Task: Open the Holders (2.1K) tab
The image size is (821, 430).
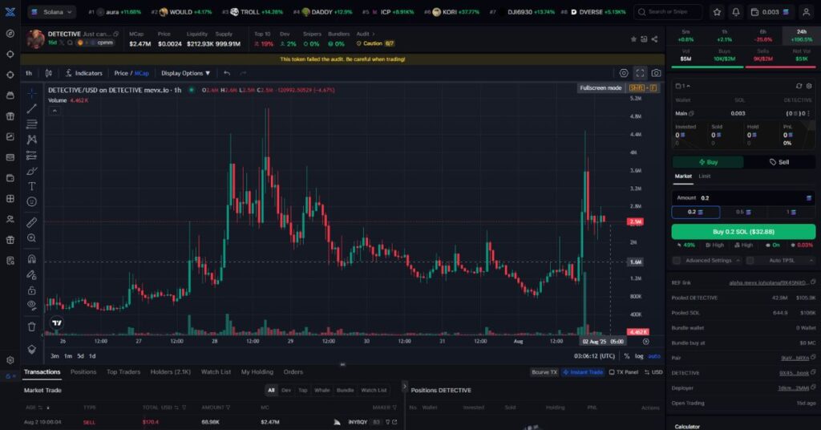Action: 171,372
